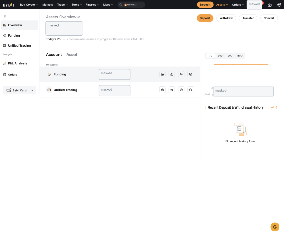
Task: Click the Deposit button under Assets Overview
Action: 205,18
